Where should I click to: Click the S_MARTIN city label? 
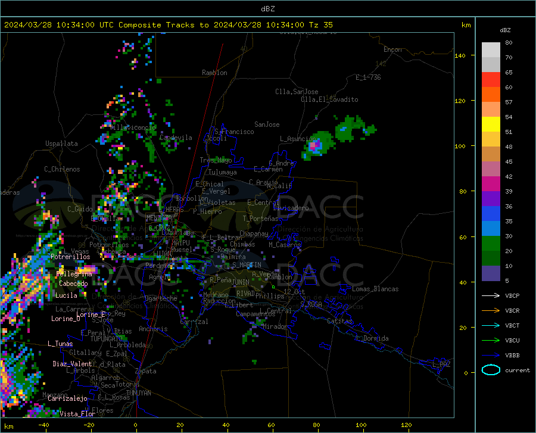pyautogui.click(x=247, y=265)
